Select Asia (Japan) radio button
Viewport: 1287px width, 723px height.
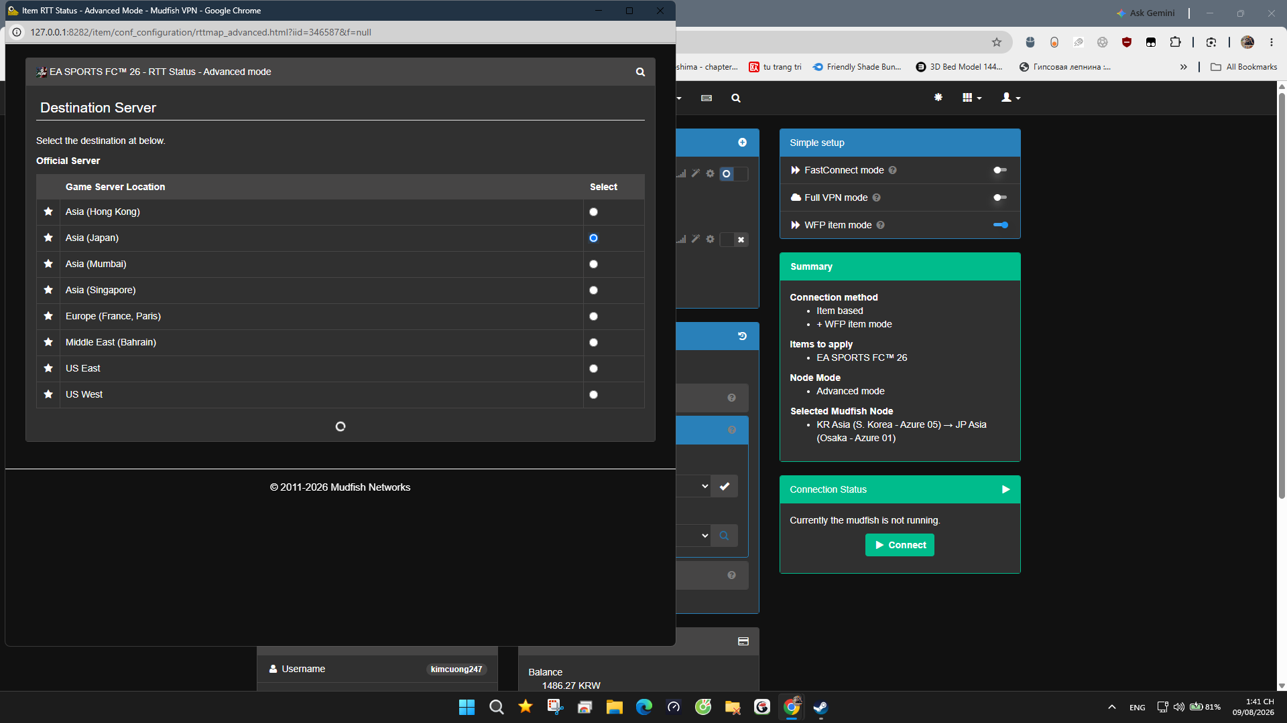[x=593, y=238]
